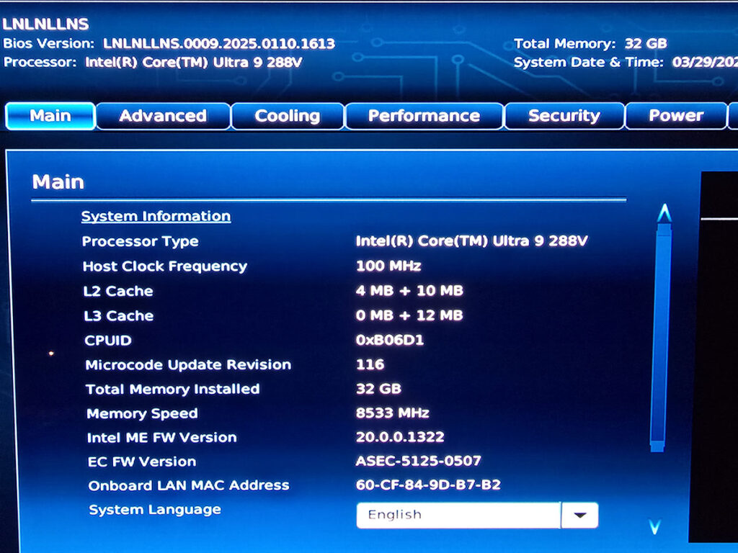This screenshot has width=738, height=553.
Task: Select the Performance tab
Action: tap(424, 116)
